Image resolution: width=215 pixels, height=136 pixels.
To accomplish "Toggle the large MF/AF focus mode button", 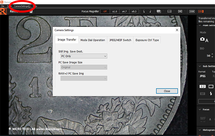I will (203, 119).
